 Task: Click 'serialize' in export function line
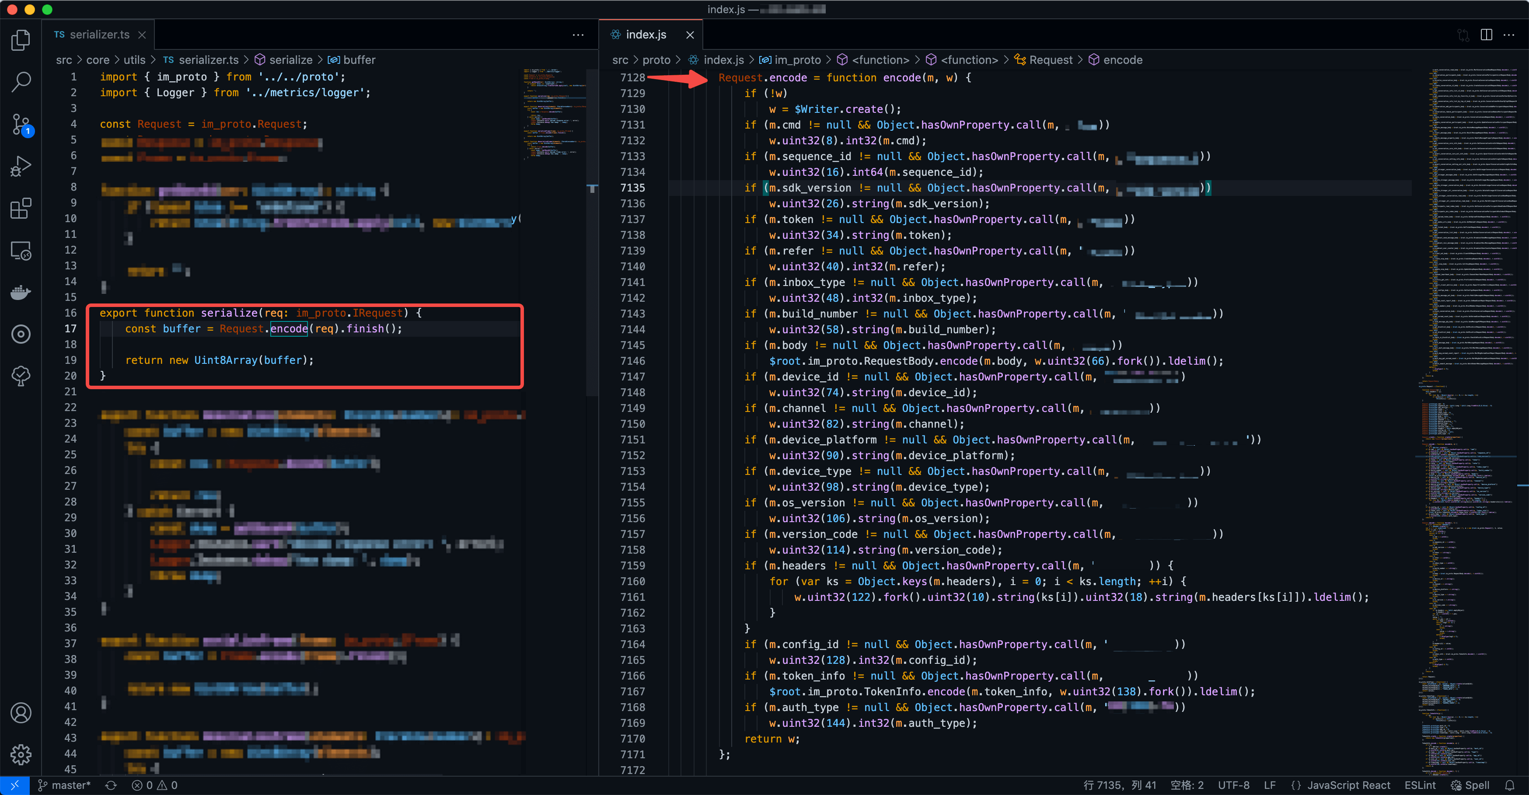(229, 313)
